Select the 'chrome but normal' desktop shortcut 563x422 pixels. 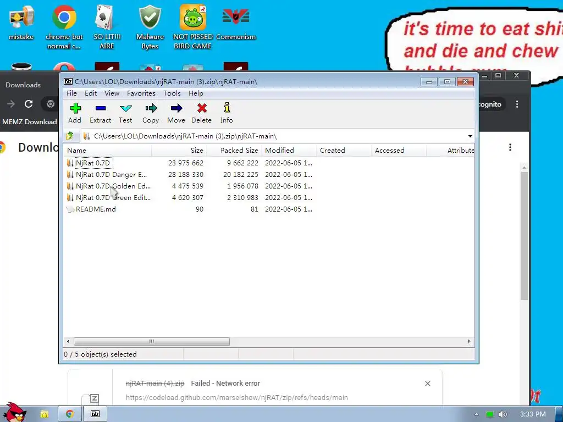pos(64,27)
